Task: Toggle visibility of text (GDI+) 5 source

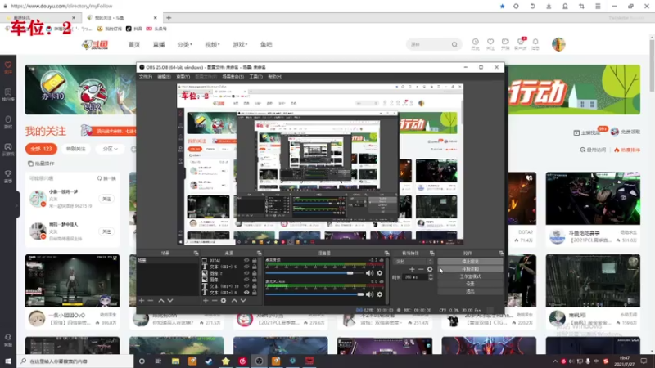Action: 246,267
